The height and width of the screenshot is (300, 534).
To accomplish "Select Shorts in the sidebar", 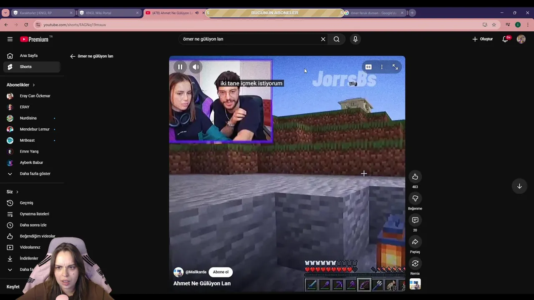I will (x=32, y=67).
